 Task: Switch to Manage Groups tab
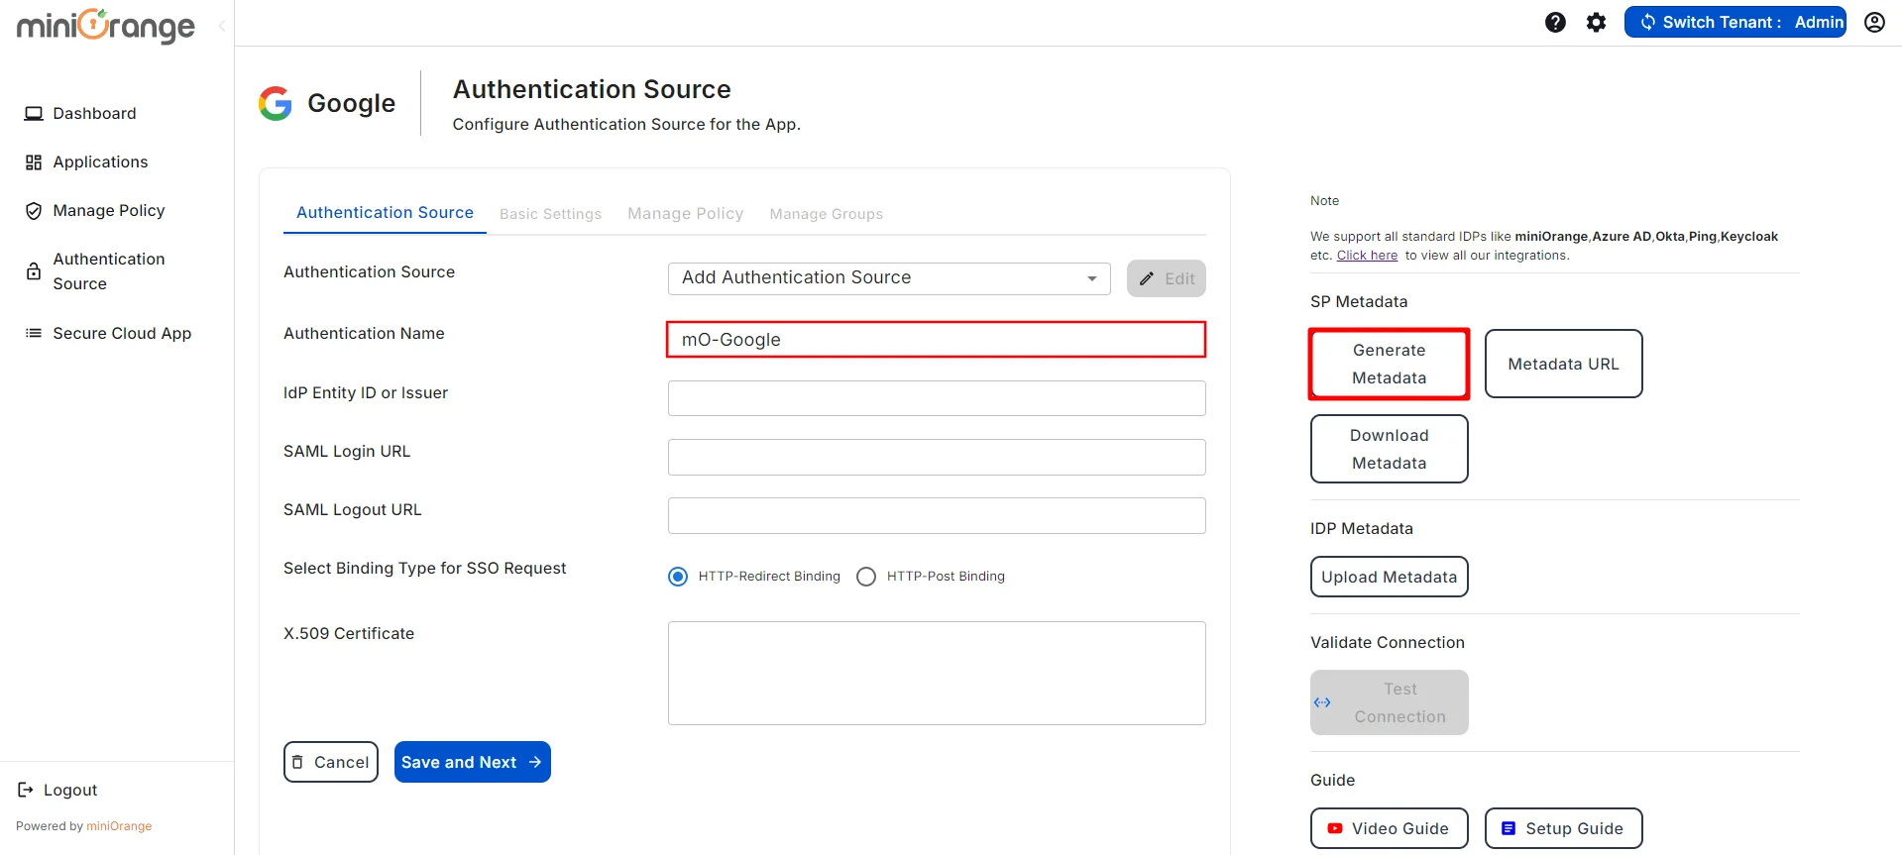pos(826,214)
